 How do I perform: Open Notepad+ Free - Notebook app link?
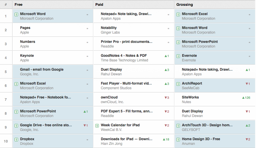pyautogui.click(x=46, y=97)
